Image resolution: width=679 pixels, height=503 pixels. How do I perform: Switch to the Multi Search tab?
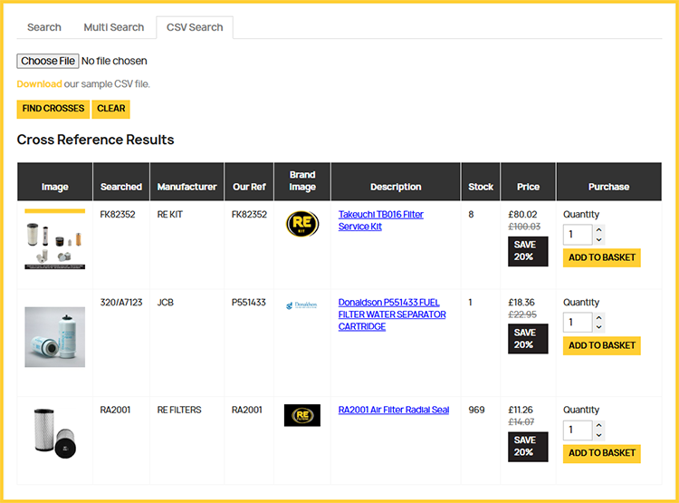point(114,27)
